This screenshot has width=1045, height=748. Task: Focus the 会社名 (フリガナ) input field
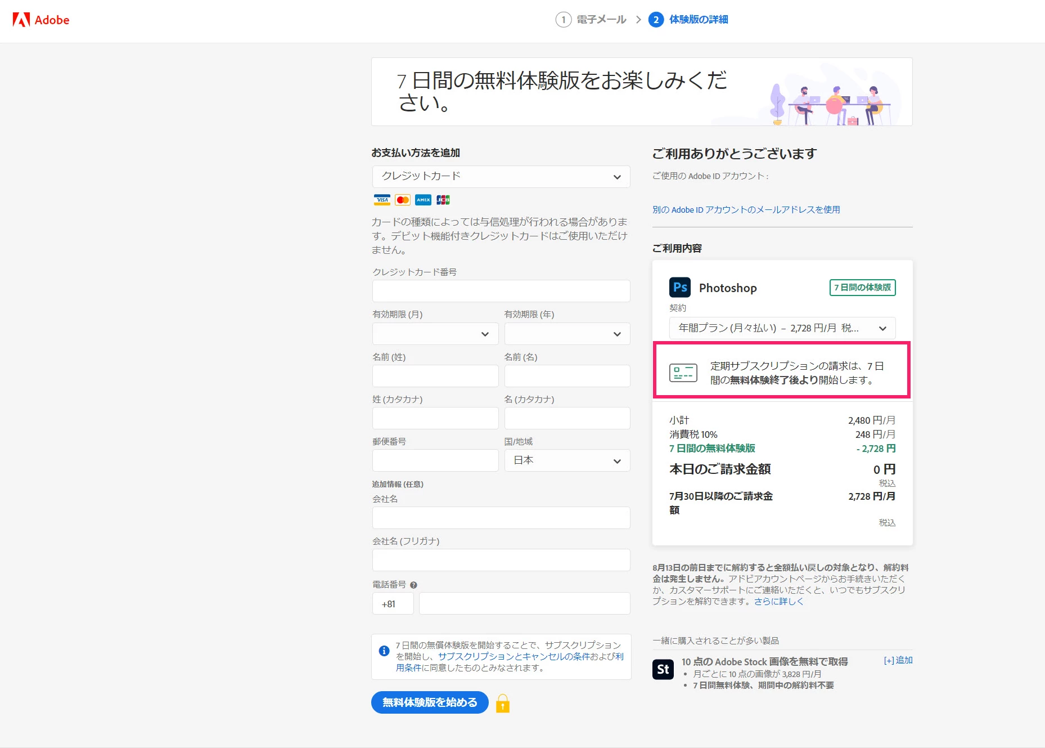(x=501, y=560)
